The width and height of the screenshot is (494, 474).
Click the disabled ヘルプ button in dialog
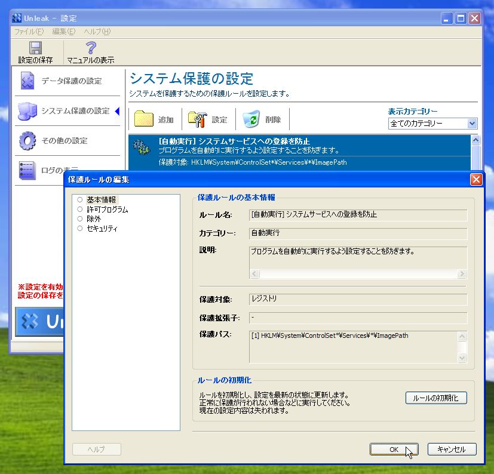[96, 449]
